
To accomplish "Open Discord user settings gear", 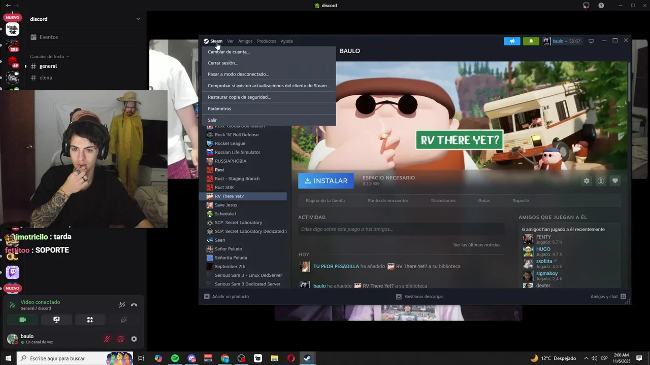I will click(134, 339).
